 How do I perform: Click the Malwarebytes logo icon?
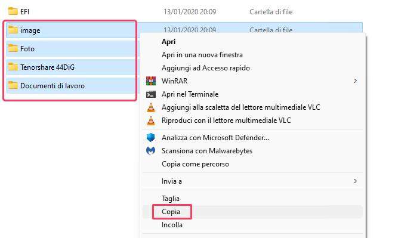(x=150, y=150)
